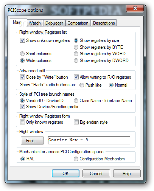Open the Debugger tab
The width and height of the screenshot is (154, 191).
click(54, 23)
